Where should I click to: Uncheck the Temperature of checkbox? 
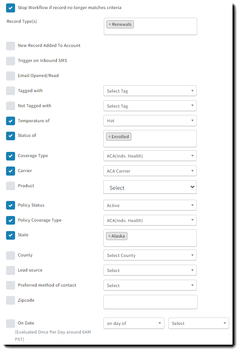pos(11,121)
